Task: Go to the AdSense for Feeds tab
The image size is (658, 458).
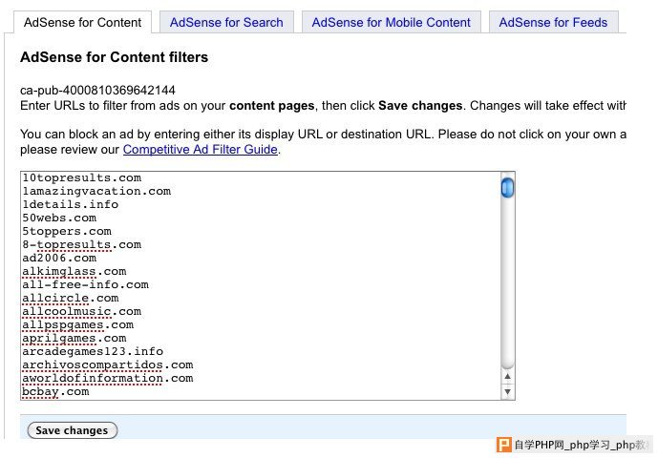Action: 553,22
